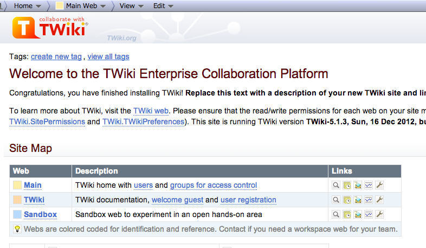Open the TWiki web link in Site Map table
The width and height of the screenshot is (426, 248).
(x=34, y=200)
